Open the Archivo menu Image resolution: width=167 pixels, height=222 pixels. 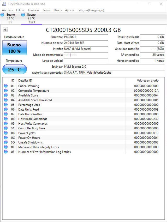point(7,10)
